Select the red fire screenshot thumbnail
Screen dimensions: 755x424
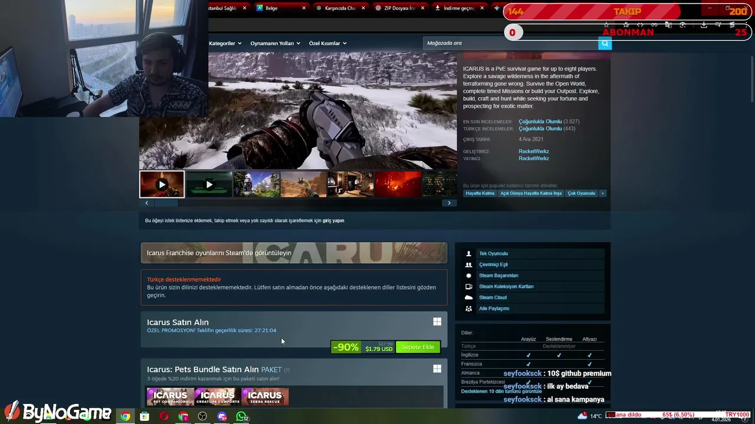(398, 184)
